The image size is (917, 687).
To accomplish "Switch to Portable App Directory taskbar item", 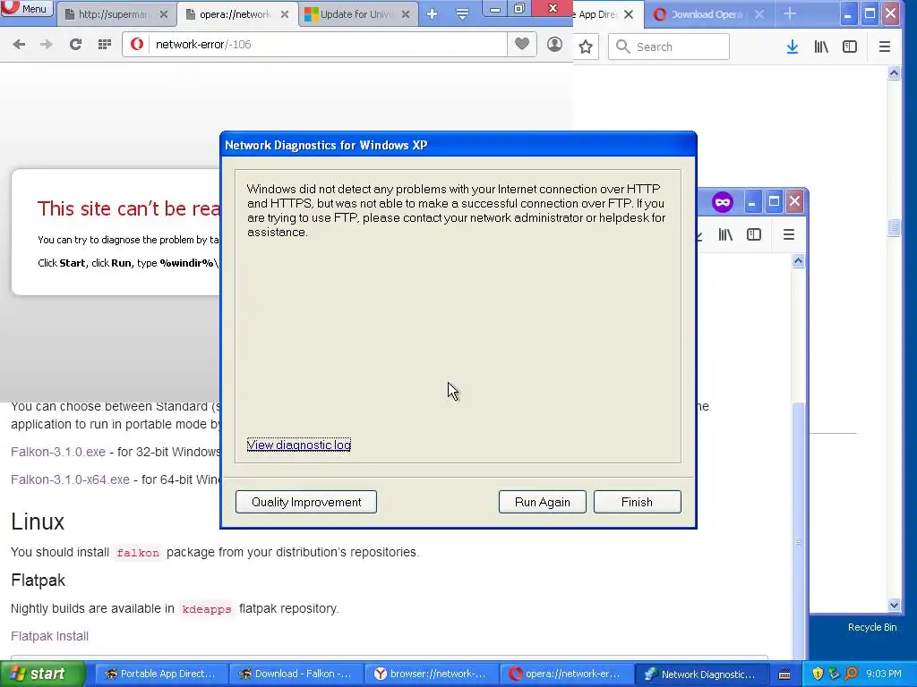I will pyautogui.click(x=160, y=674).
